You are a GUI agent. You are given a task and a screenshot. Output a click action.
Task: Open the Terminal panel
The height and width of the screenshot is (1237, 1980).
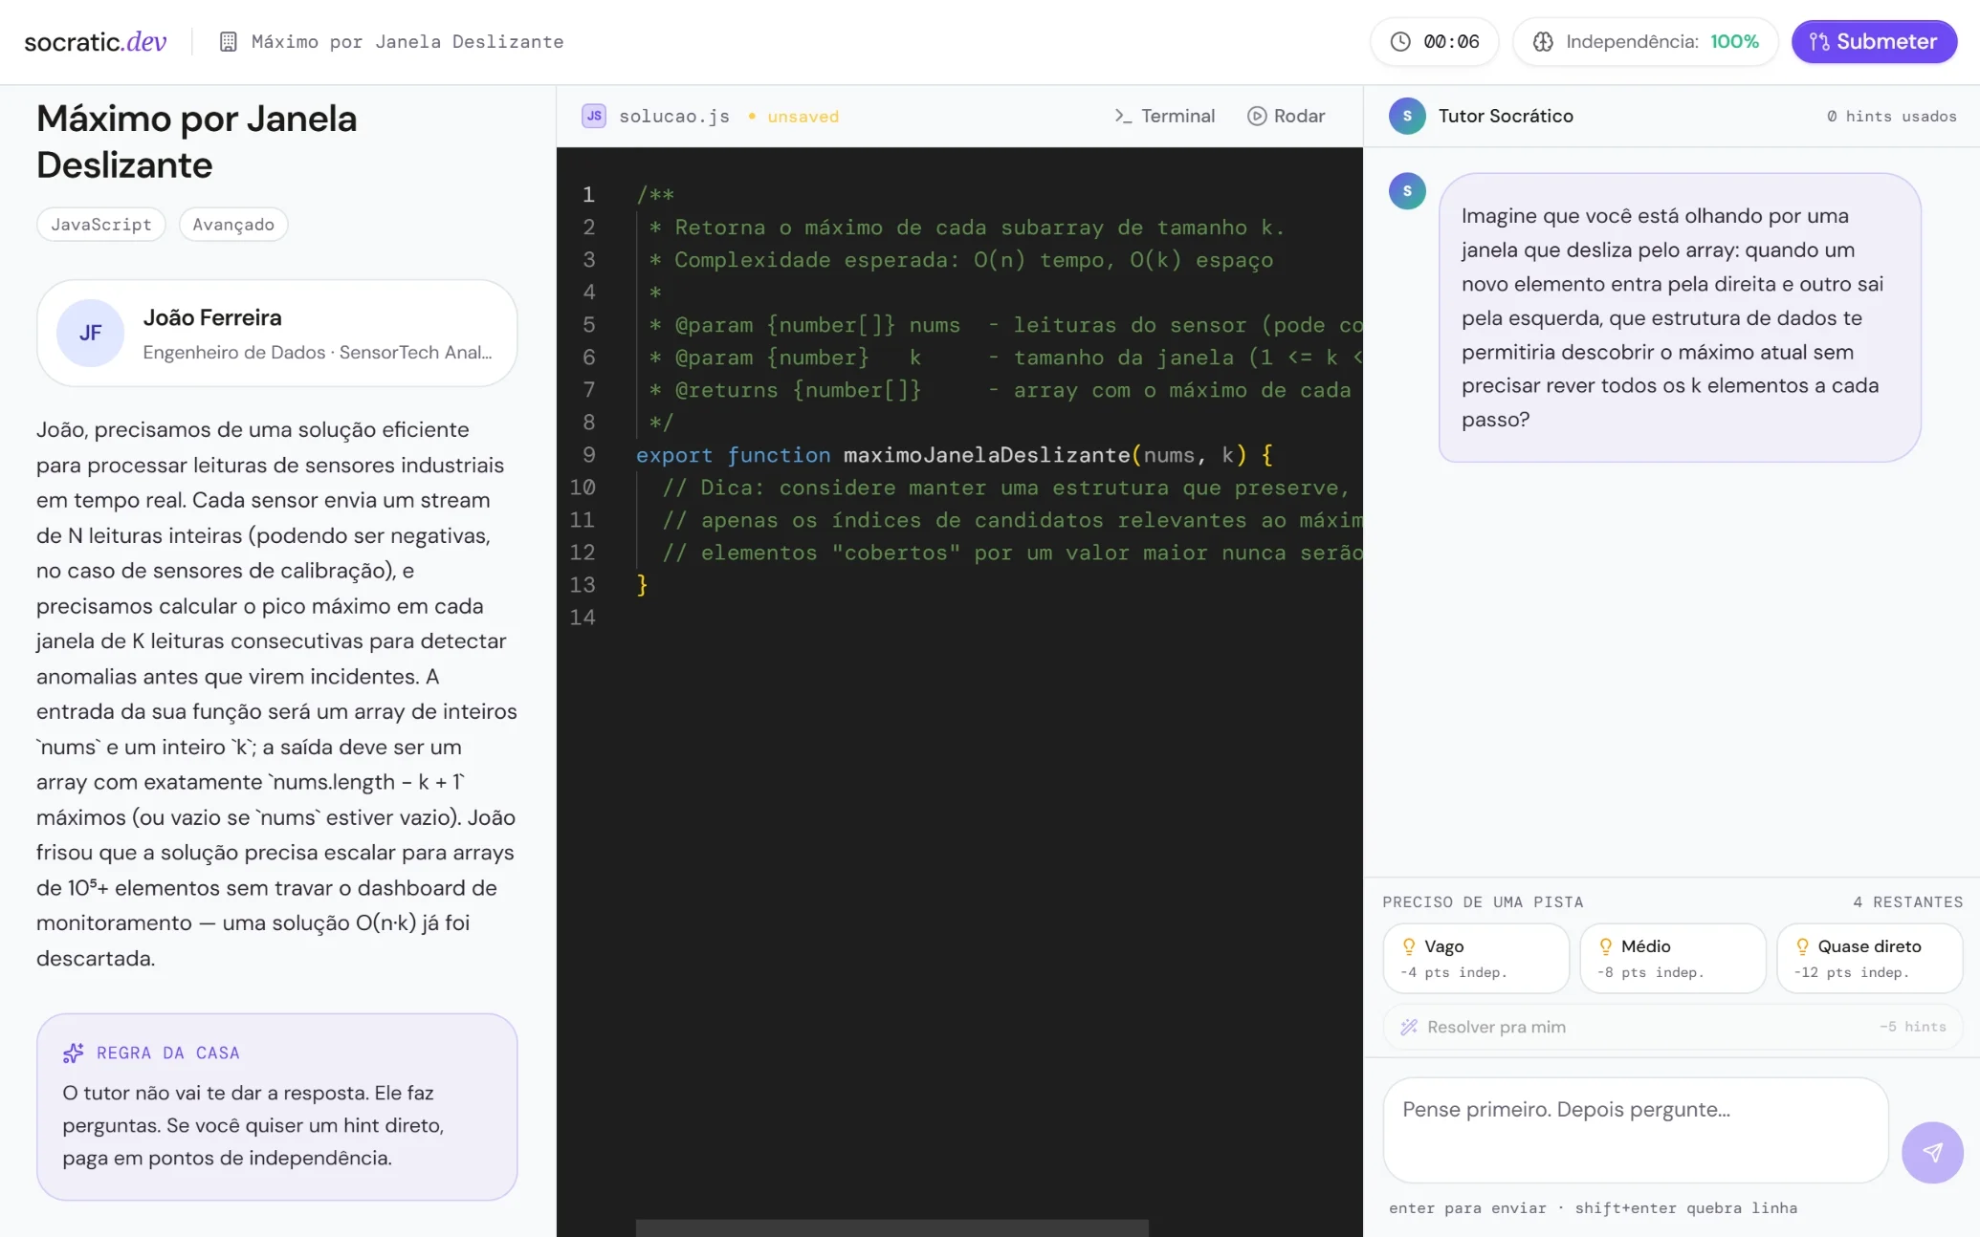coord(1164,116)
